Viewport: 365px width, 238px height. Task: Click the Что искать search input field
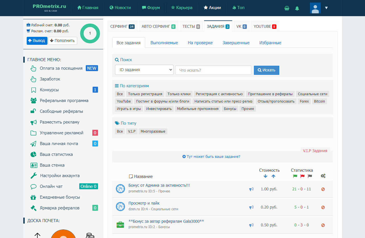click(x=213, y=70)
